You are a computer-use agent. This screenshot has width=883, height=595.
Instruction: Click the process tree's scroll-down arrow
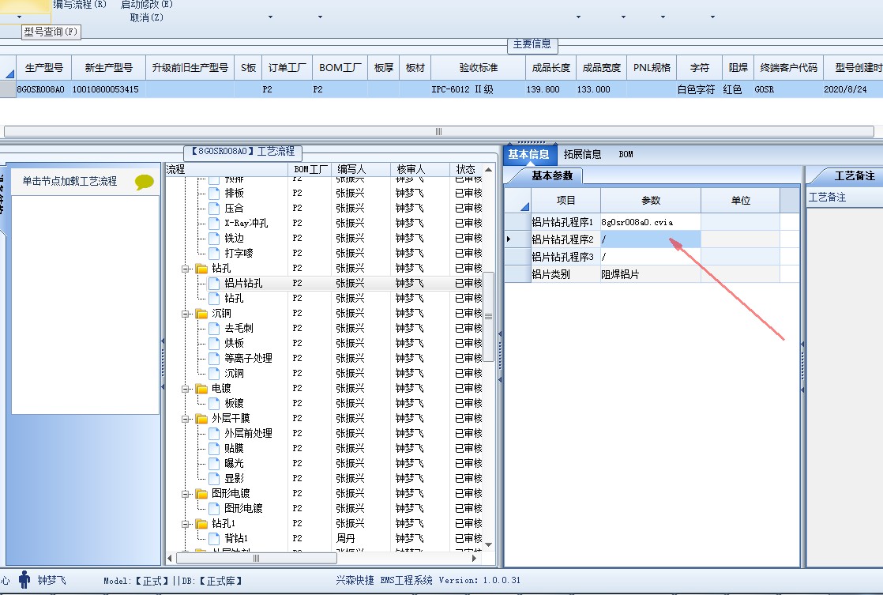488,545
